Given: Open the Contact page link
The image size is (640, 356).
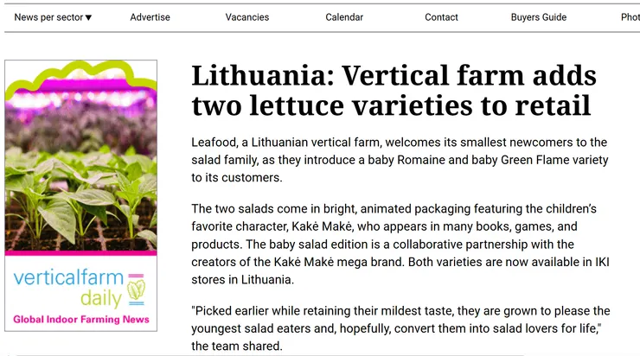Looking at the screenshot, I should (x=441, y=17).
